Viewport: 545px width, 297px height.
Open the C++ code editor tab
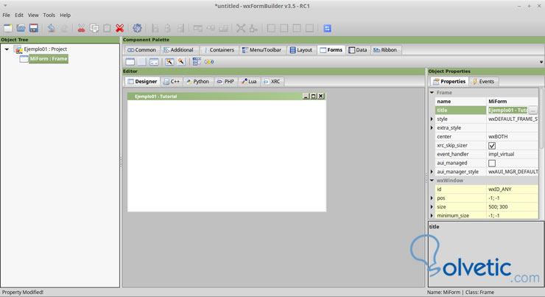[x=172, y=81]
